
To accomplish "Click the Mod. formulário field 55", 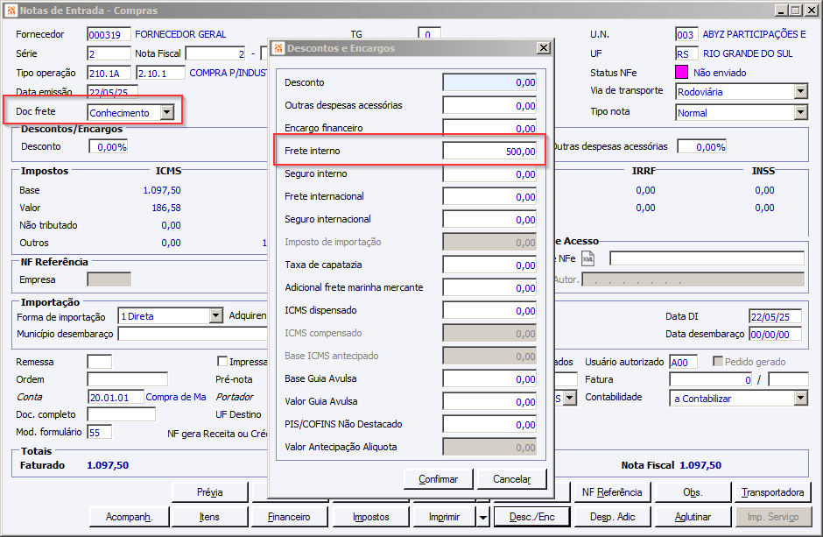I will [x=99, y=432].
